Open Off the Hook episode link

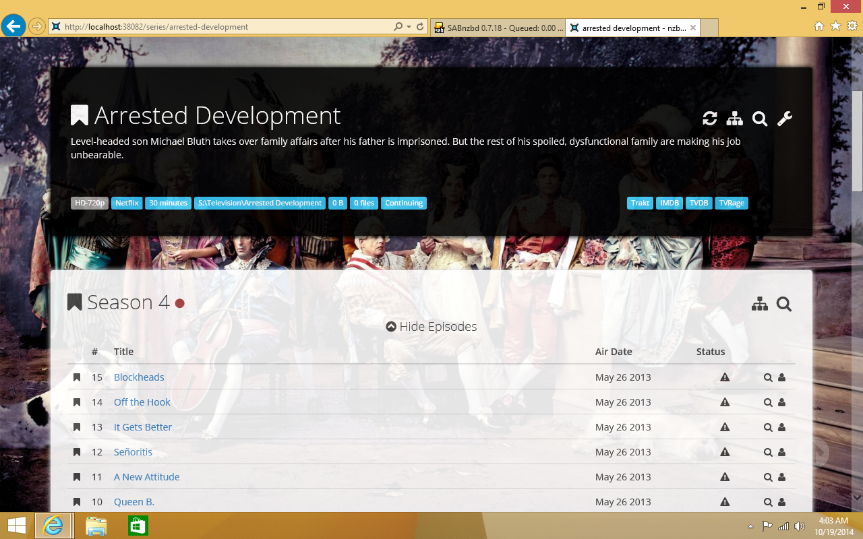(x=142, y=402)
